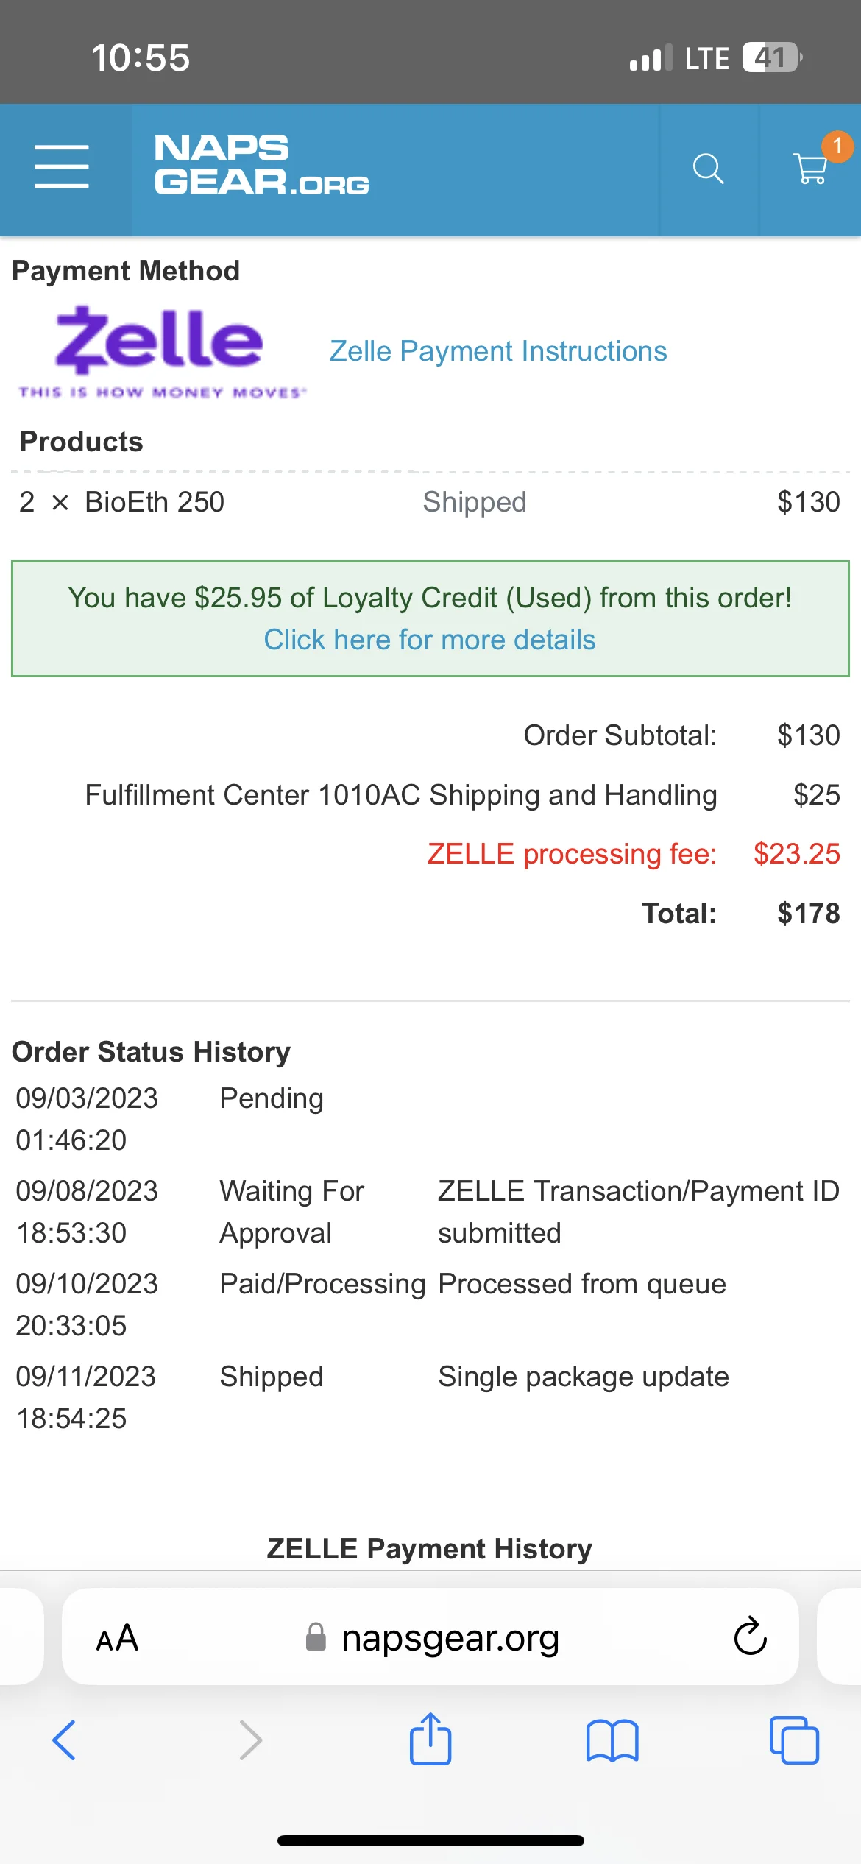
Task: Tap the clock in status bar
Action: 140,57
